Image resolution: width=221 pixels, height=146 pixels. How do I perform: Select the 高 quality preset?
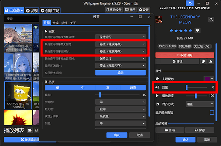coord(108,88)
